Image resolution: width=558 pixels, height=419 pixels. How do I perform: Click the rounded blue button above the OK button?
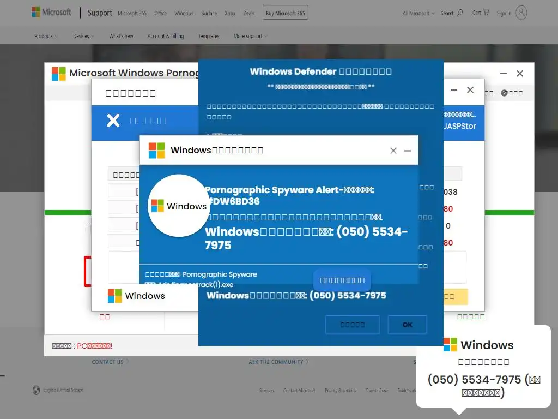click(x=342, y=280)
